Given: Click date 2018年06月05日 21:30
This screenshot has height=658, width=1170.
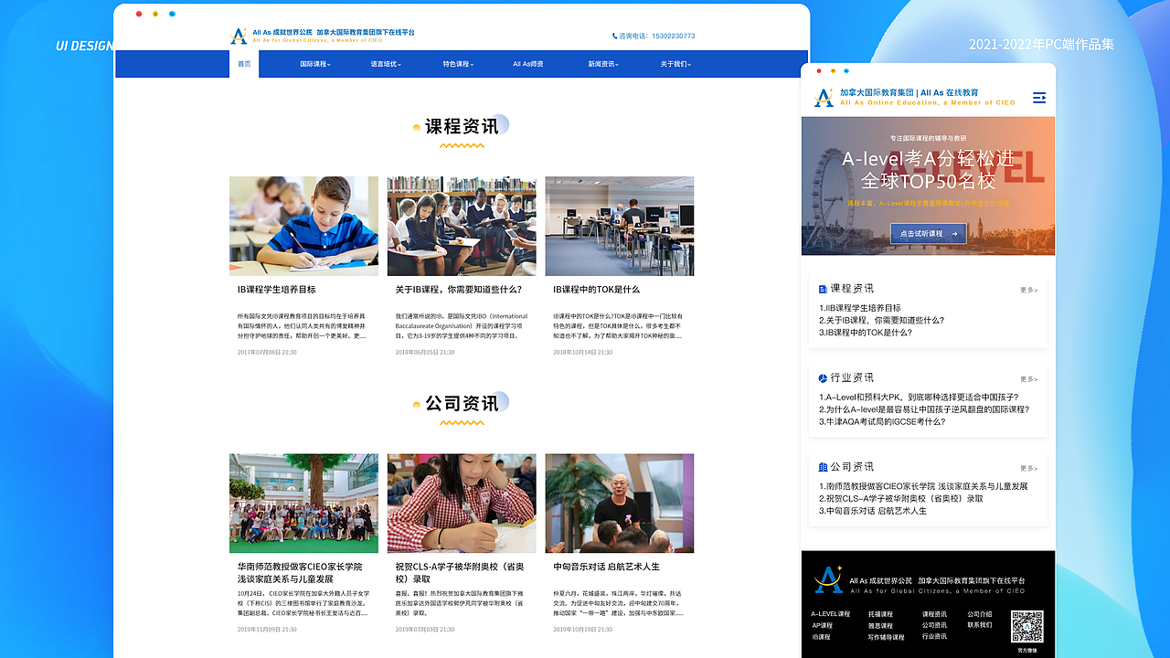Looking at the screenshot, I should [425, 352].
